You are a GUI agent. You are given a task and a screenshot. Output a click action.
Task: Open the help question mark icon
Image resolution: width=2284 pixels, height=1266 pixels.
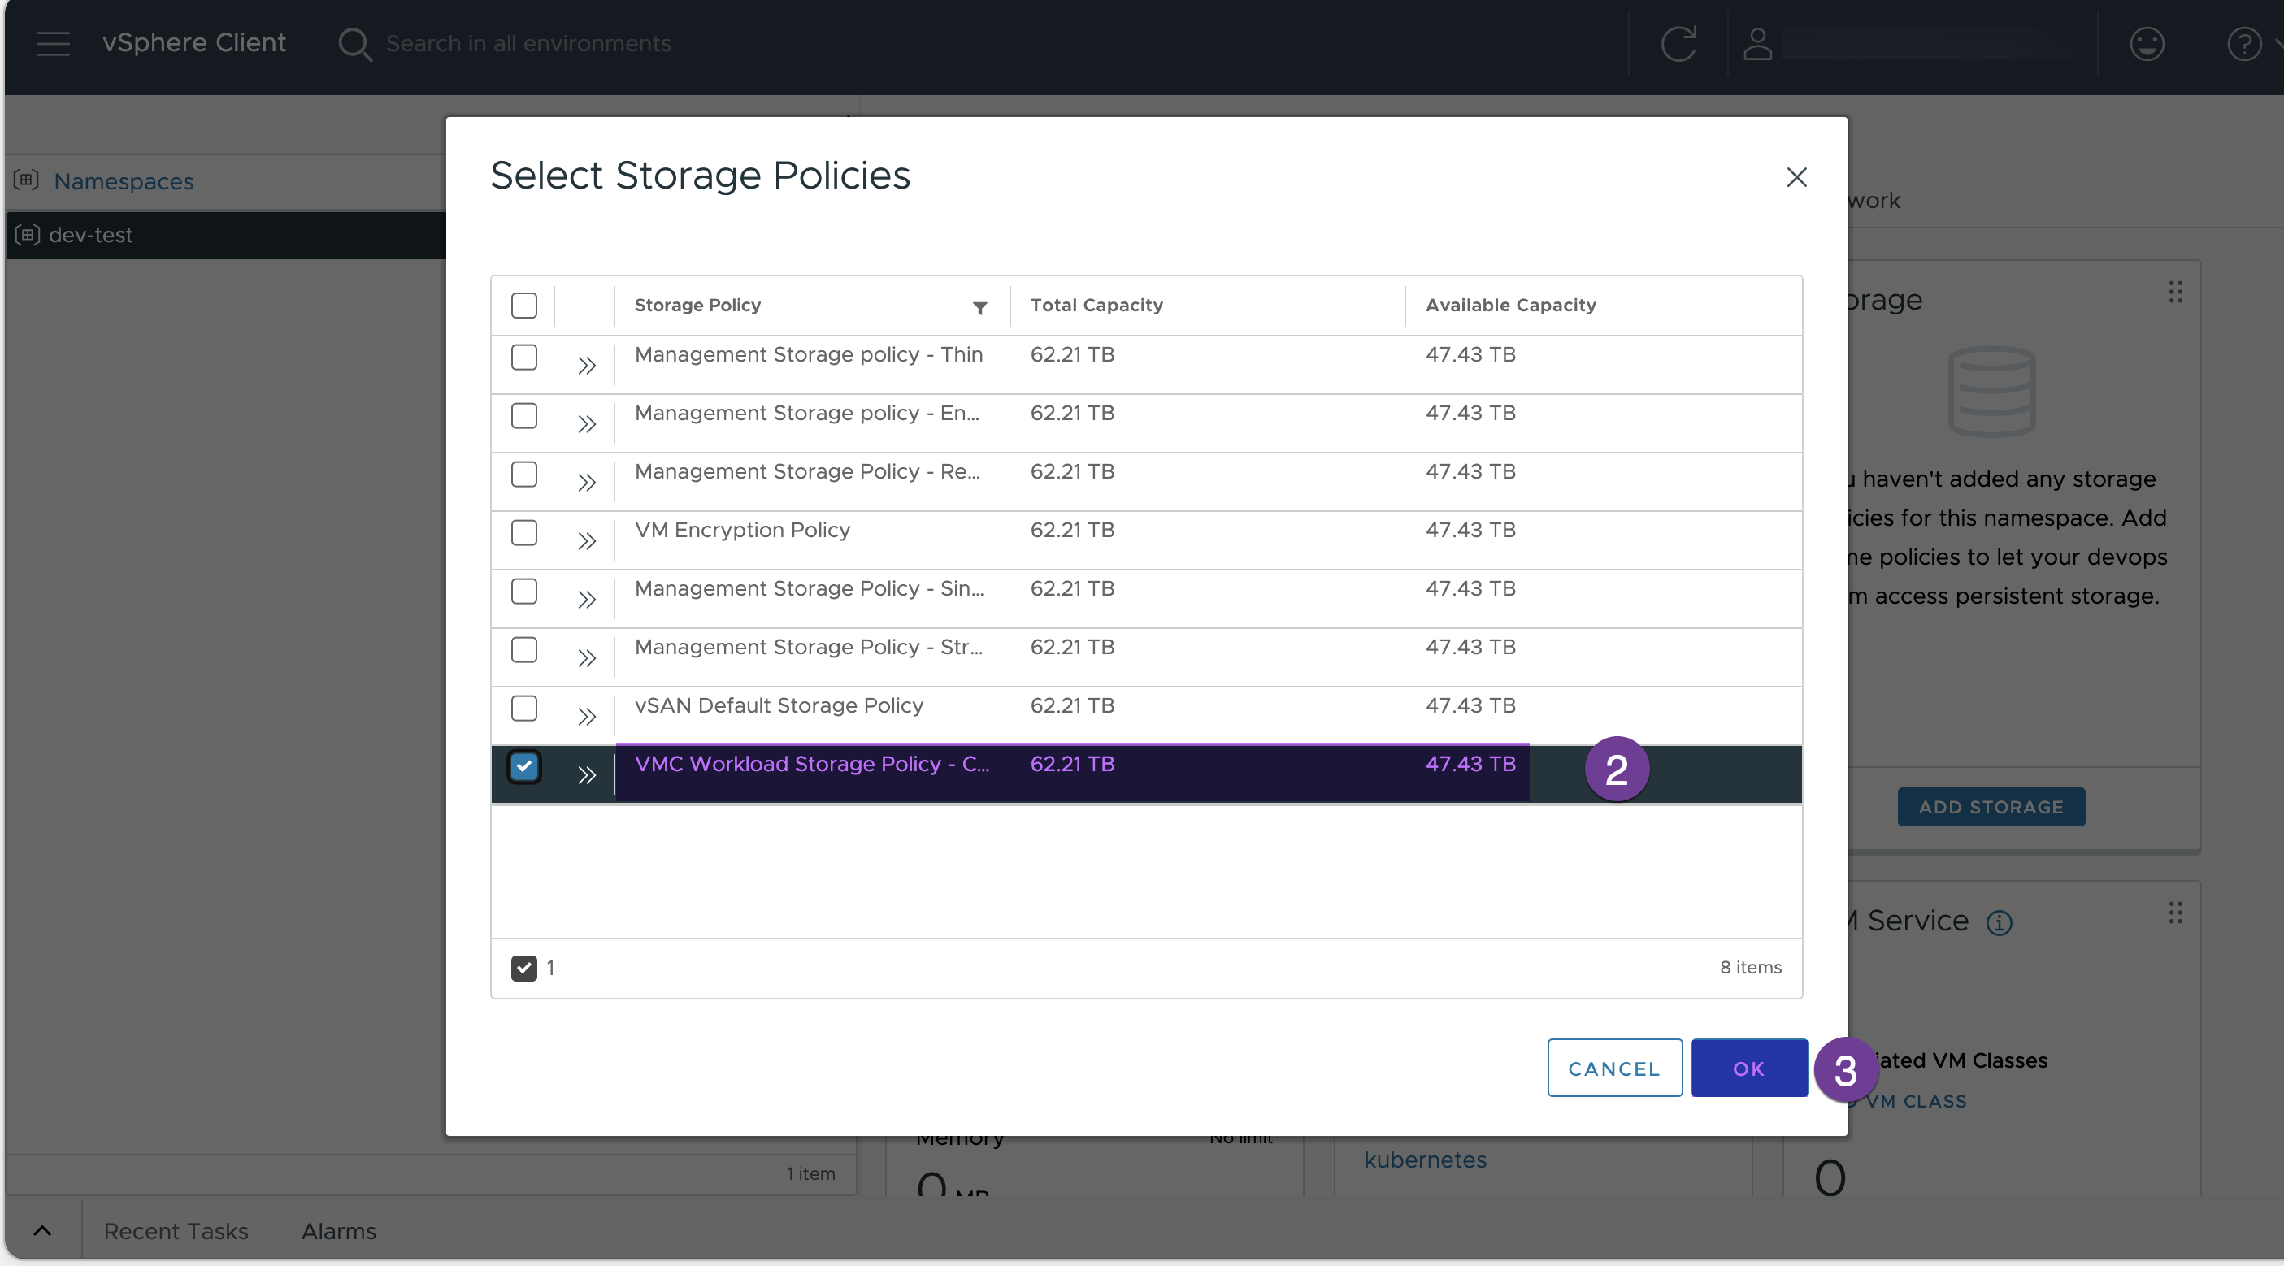point(2244,43)
